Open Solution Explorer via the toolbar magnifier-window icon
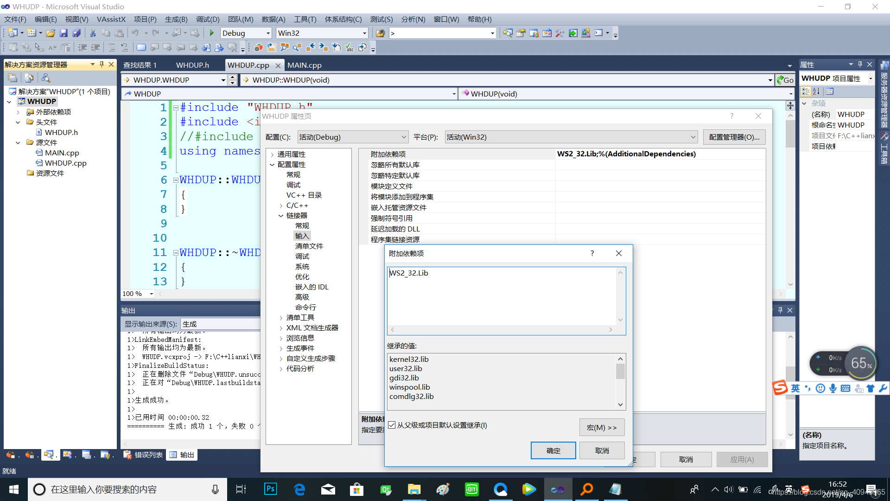890x501 pixels. pyautogui.click(x=508, y=33)
